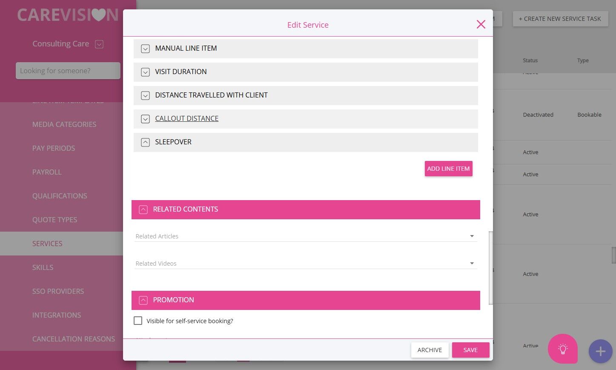Screen dimensions: 616x370
Task: Expand the Manual Line Item chevron
Action: tap(145, 49)
